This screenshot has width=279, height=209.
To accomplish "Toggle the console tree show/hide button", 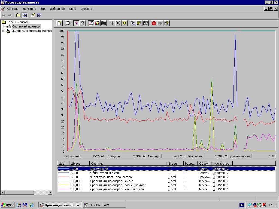I will pos(25,15).
